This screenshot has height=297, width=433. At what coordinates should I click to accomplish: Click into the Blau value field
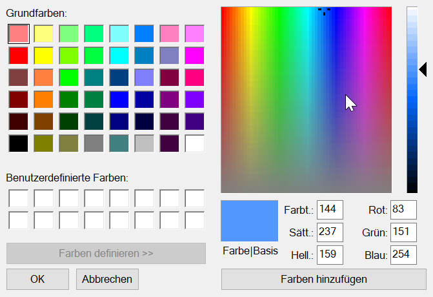(x=403, y=255)
